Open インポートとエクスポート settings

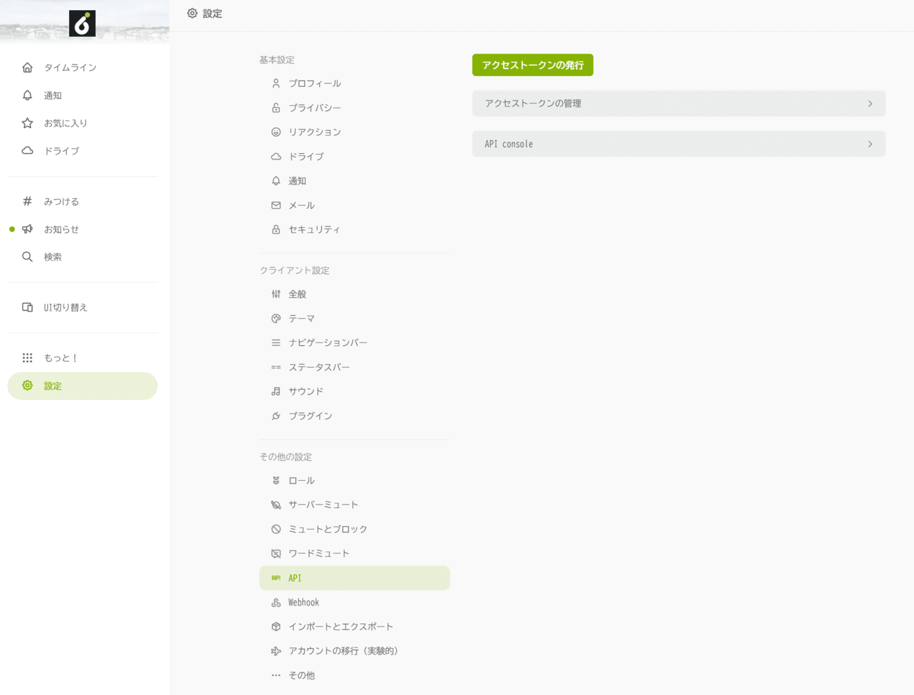pyautogui.click(x=340, y=626)
